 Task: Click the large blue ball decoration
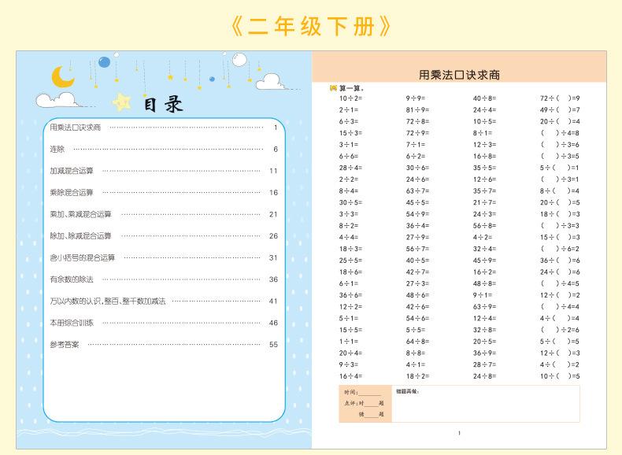pyautogui.click(x=105, y=61)
